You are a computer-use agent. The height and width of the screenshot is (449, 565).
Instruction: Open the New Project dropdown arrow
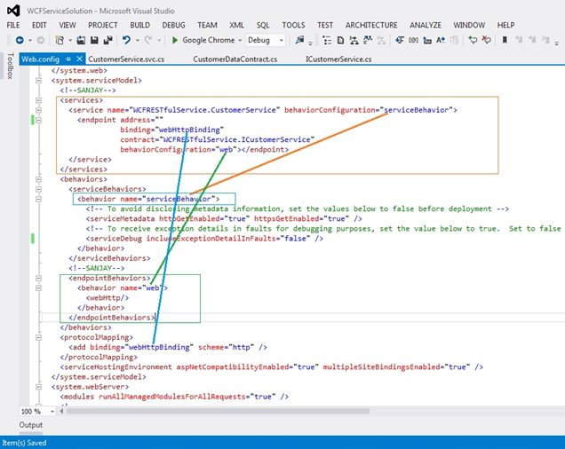click(70, 40)
